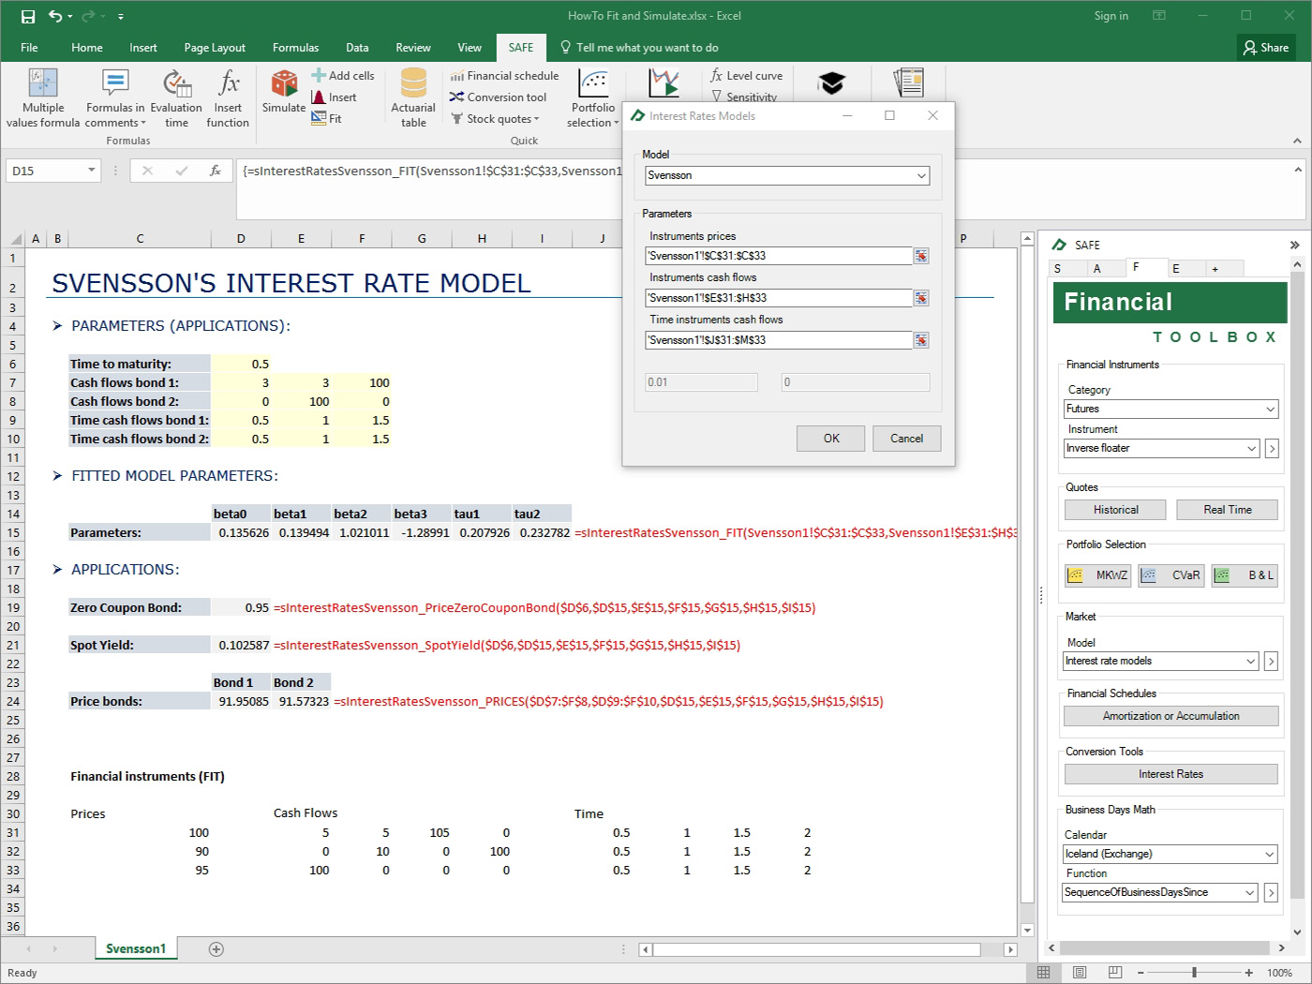Click the zoom out minus button
The width and height of the screenshot is (1312, 984).
(1141, 973)
